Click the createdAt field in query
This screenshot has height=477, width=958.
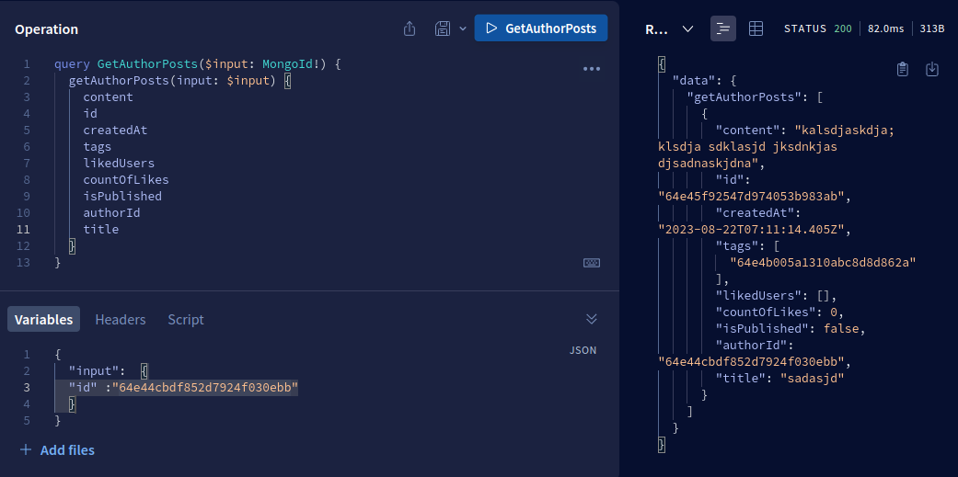click(x=115, y=130)
